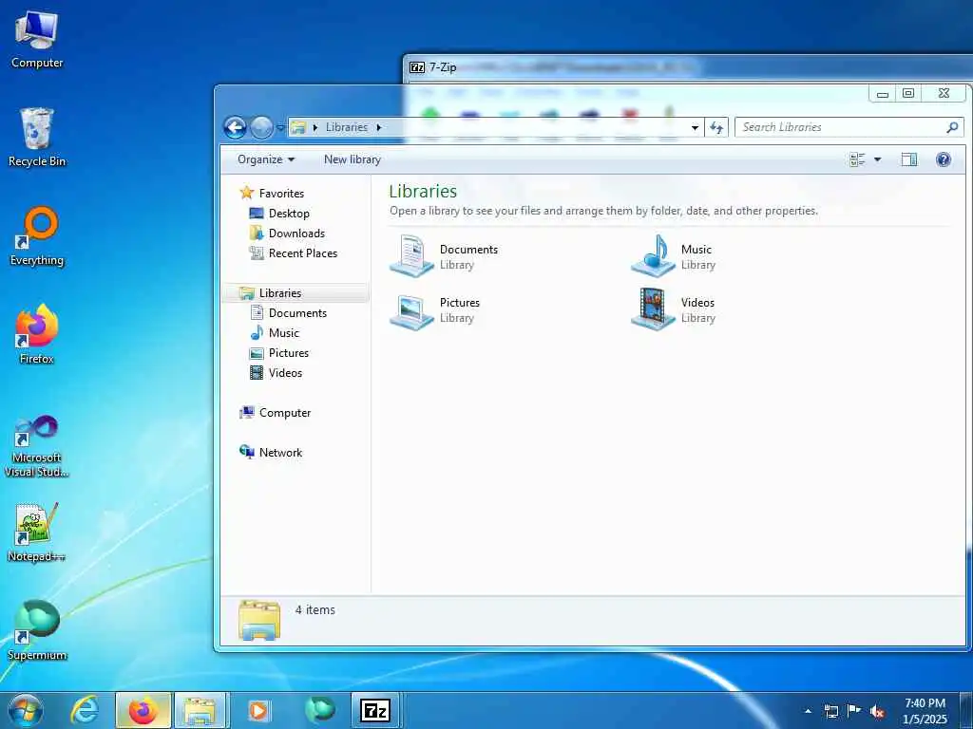Click the 7-Zip window title bar
Screen dimensions: 973x729
pyautogui.click(x=688, y=67)
